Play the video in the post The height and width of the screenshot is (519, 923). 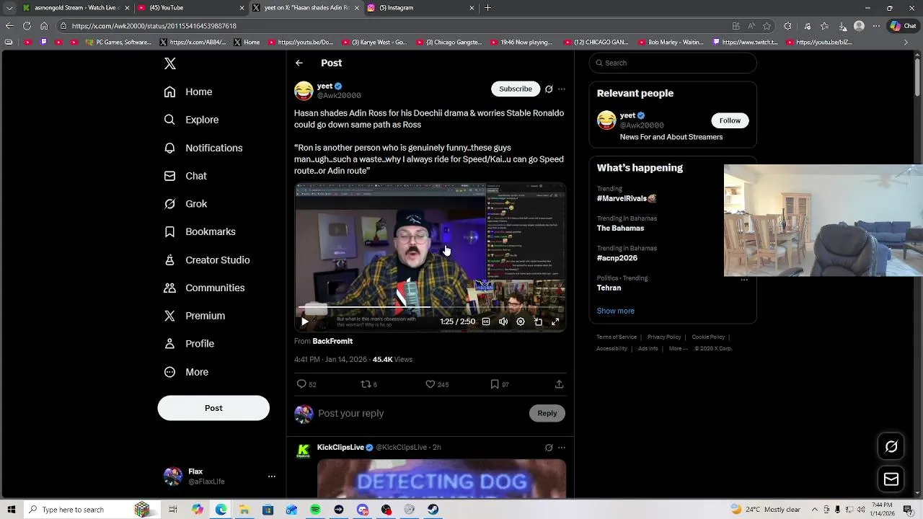point(305,321)
